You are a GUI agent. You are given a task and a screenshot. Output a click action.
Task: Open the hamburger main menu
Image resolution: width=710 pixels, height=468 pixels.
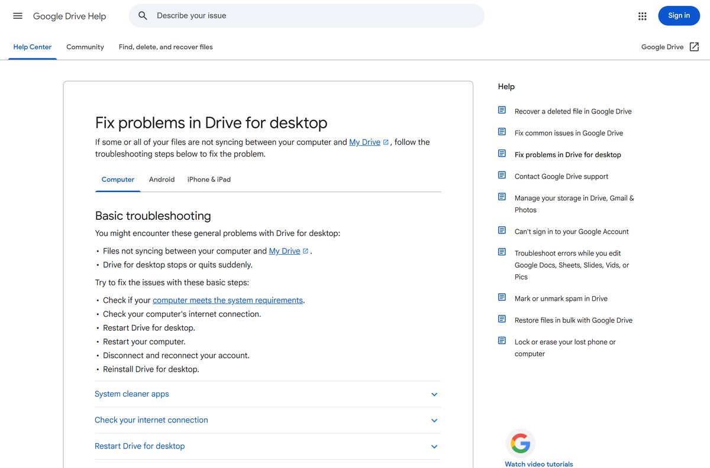[18, 16]
